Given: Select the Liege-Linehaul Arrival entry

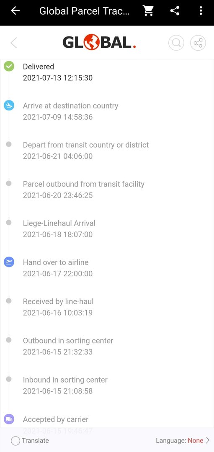Looking at the screenshot, I should pos(59,229).
